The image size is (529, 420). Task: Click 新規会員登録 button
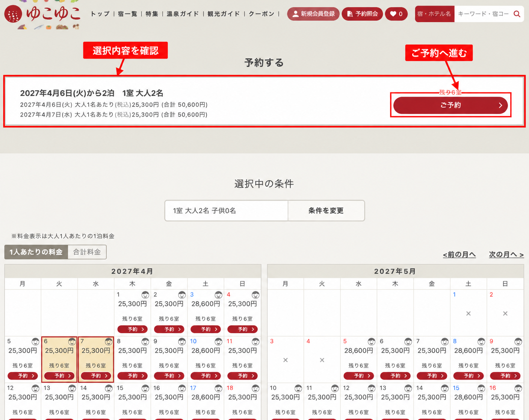pyautogui.click(x=313, y=14)
